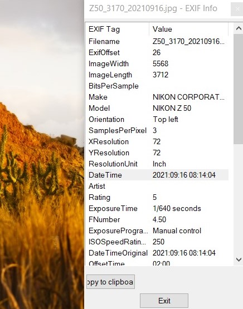Select the Make NIKON CORPORATION row
The width and height of the screenshot is (243, 309).
(x=158, y=97)
